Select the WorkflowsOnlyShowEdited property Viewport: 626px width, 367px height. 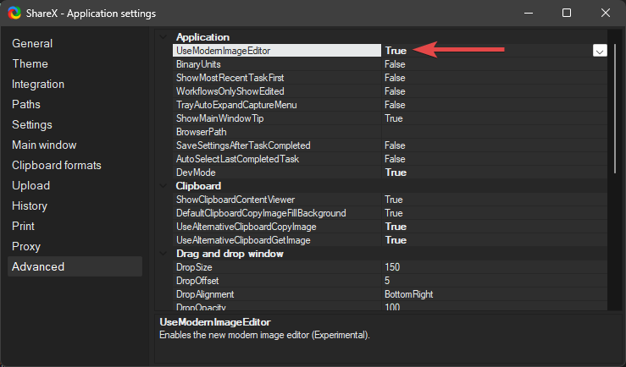point(230,91)
